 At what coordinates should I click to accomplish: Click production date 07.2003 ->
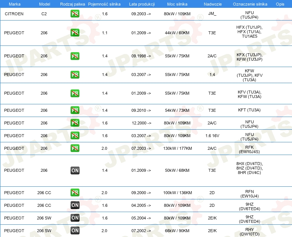141,148
